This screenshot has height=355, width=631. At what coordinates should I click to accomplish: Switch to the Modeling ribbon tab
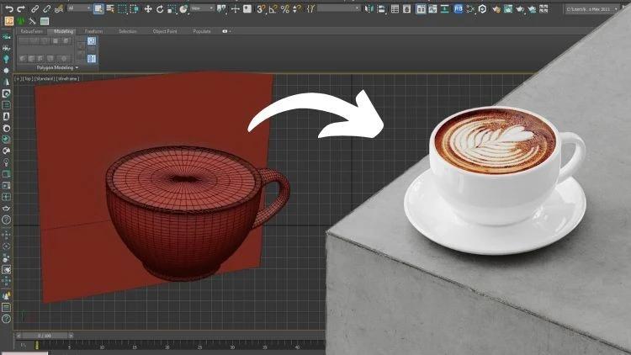point(64,31)
